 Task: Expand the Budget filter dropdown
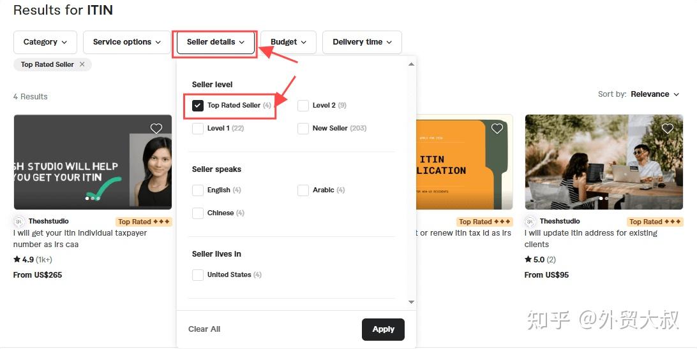point(289,42)
